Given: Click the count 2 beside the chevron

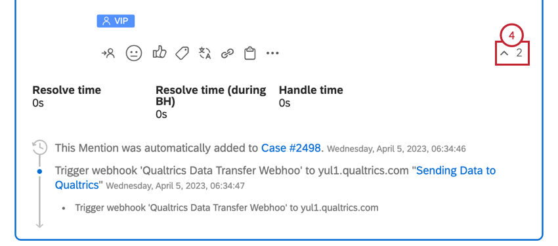Looking at the screenshot, I should [519, 53].
